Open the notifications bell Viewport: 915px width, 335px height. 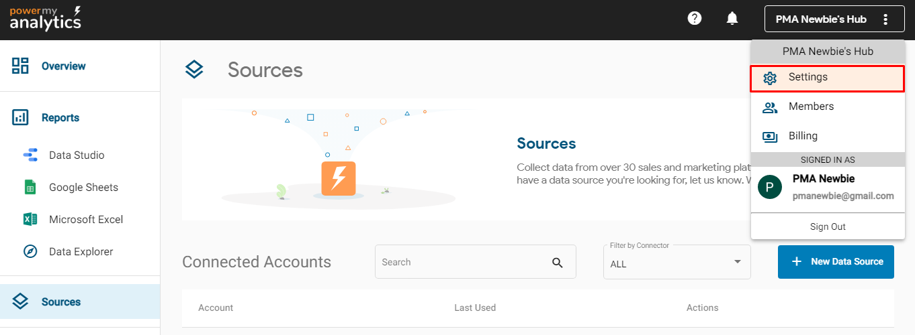pyautogui.click(x=732, y=19)
